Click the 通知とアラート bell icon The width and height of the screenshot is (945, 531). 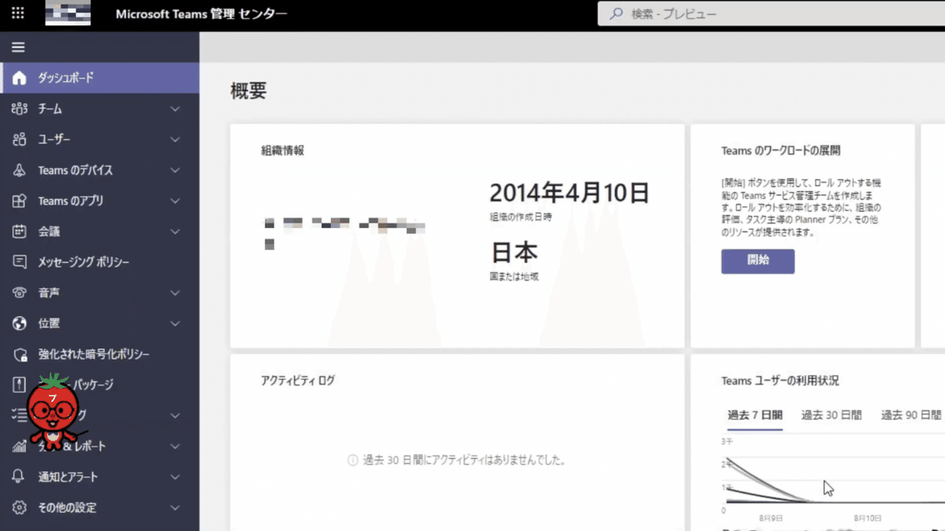point(20,477)
